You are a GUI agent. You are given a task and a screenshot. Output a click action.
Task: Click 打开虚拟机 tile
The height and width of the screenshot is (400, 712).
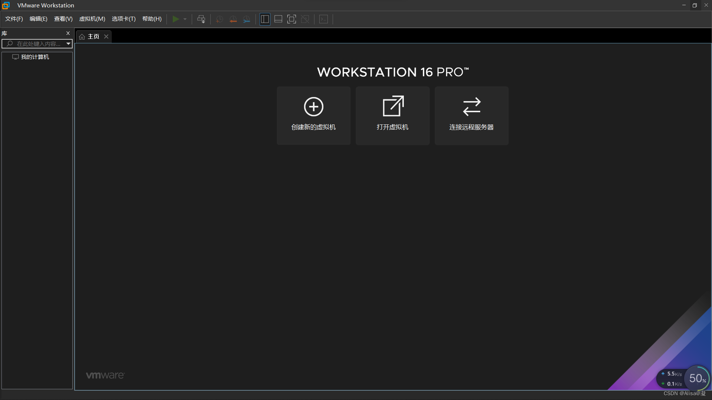pyautogui.click(x=392, y=116)
